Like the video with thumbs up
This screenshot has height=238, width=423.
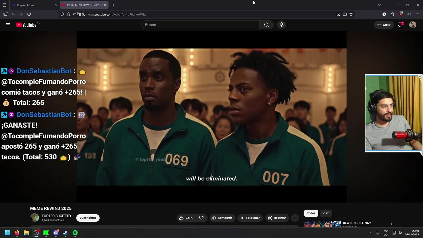tap(186, 218)
